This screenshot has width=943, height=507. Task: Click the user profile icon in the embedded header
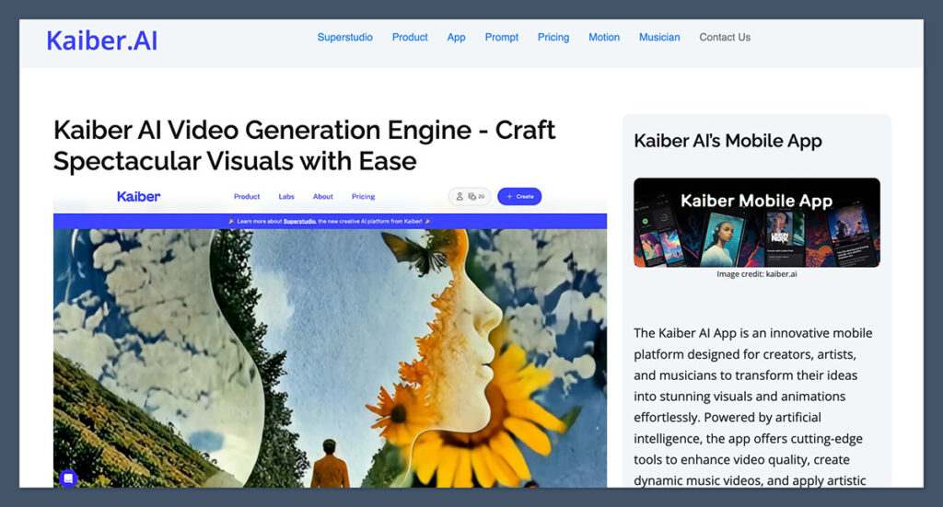(460, 196)
